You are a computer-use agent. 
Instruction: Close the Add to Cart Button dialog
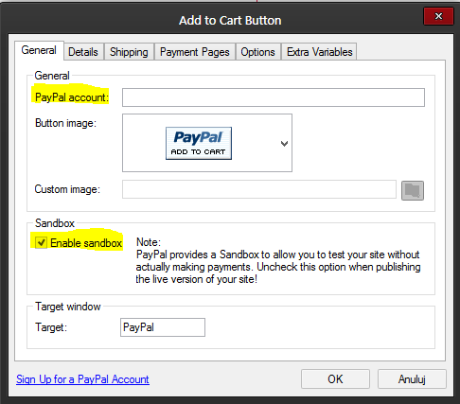[438, 16]
